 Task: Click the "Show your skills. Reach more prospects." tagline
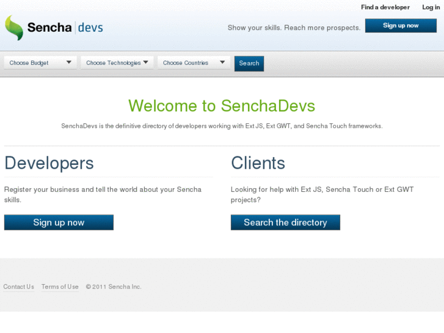point(294,27)
